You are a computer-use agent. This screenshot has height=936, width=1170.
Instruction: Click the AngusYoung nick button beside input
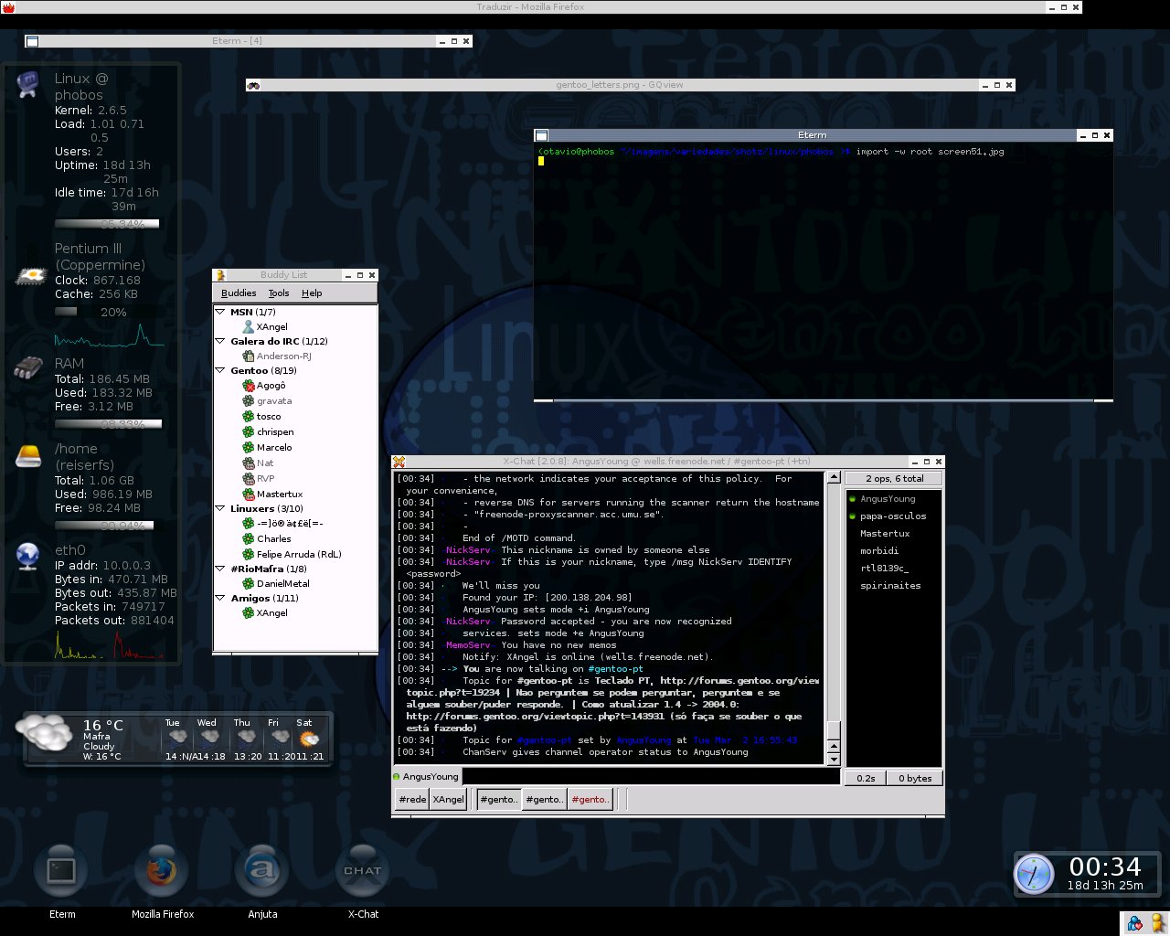[426, 777]
